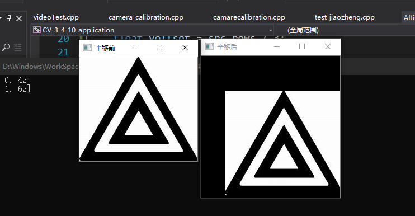This screenshot has height=216, width=415.
Task: Close the 平移后 window
Action: [x=328, y=46]
